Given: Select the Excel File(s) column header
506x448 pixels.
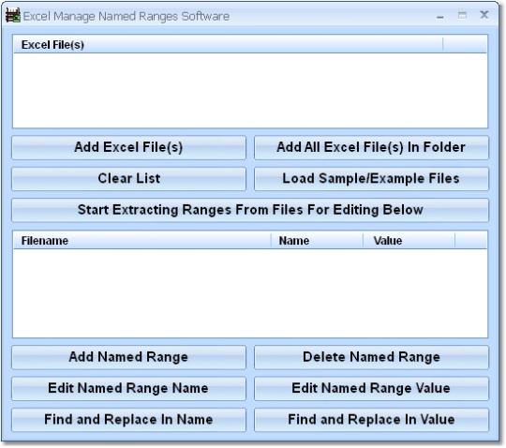Looking at the screenshot, I should [x=228, y=45].
